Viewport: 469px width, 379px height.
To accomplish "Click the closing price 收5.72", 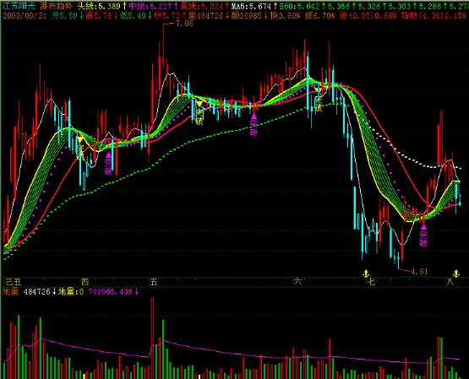I will (167, 15).
